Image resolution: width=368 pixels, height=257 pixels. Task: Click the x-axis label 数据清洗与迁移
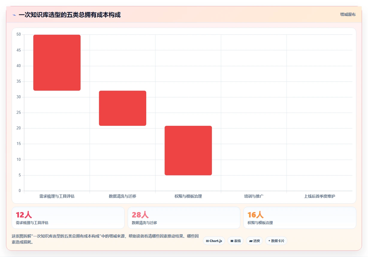point(123,196)
